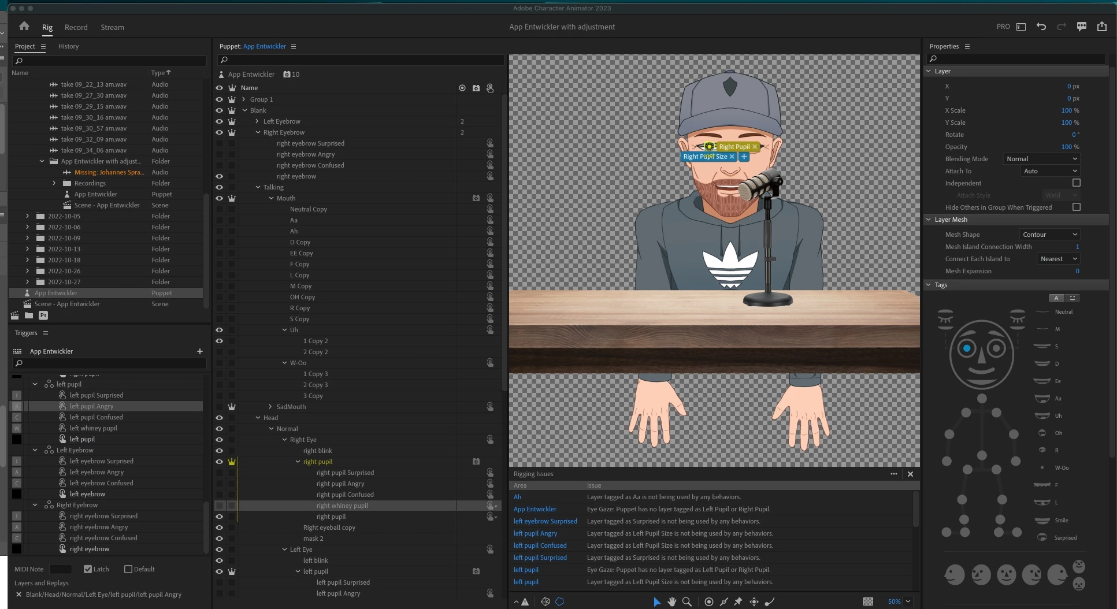Open App Entwickler link in Puppet header
The height and width of the screenshot is (609, 1117).
(x=265, y=46)
